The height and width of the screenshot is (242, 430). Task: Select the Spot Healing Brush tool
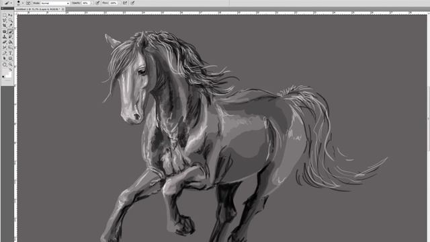[x=4, y=32]
